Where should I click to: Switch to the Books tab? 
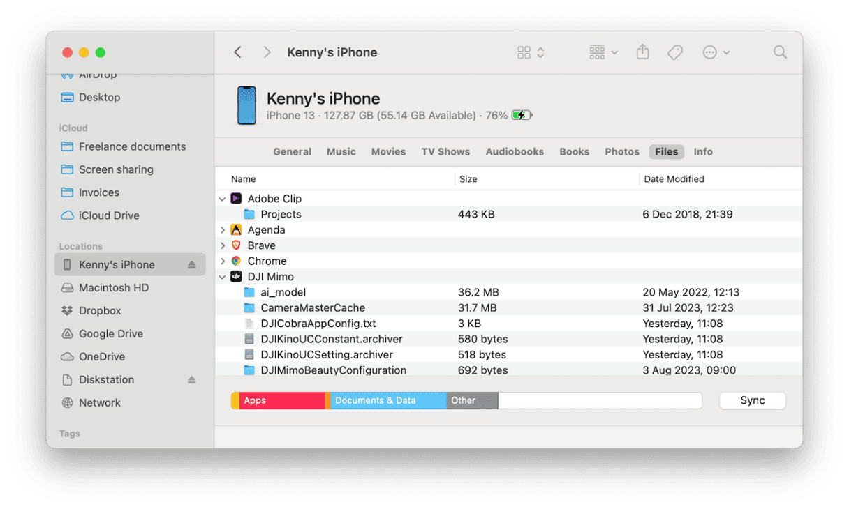coord(575,152)
